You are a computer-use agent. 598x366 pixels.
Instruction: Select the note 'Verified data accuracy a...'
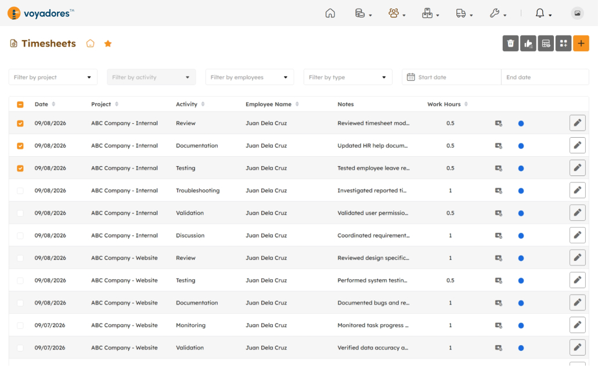pos(373,347)
